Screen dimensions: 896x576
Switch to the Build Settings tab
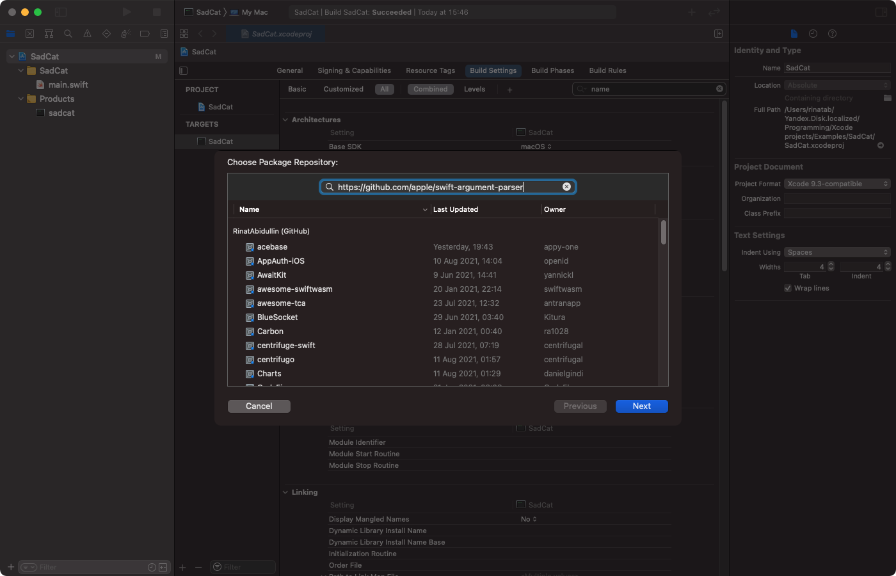pyautogui.click(x=493, y=70)
